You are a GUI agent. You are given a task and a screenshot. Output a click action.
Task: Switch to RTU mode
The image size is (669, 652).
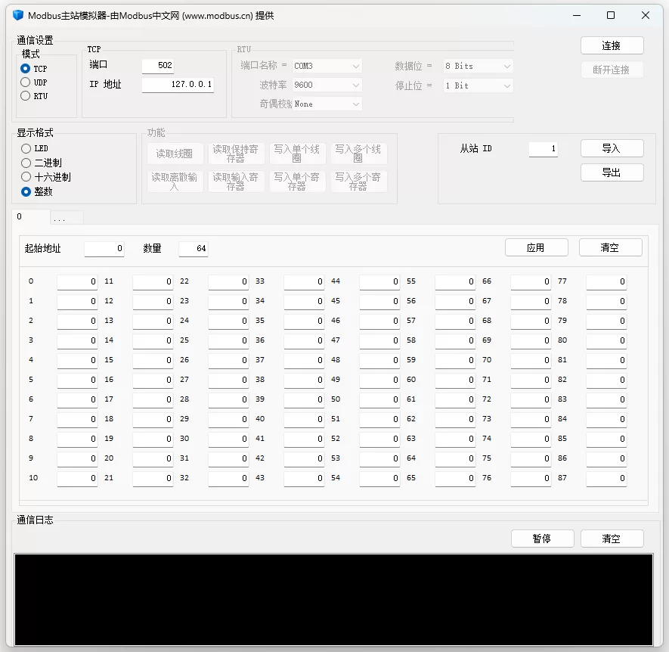click(25, 96)
